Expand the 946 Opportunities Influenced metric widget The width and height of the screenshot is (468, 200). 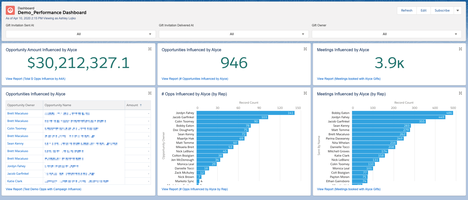tap(305, 49)
